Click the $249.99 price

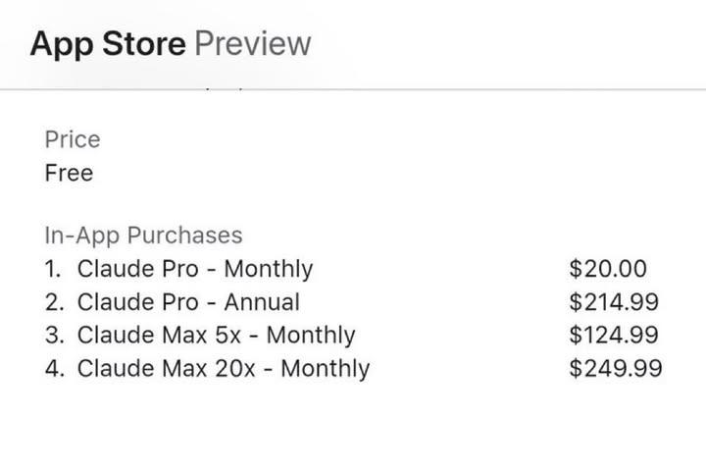coord(615,369)
